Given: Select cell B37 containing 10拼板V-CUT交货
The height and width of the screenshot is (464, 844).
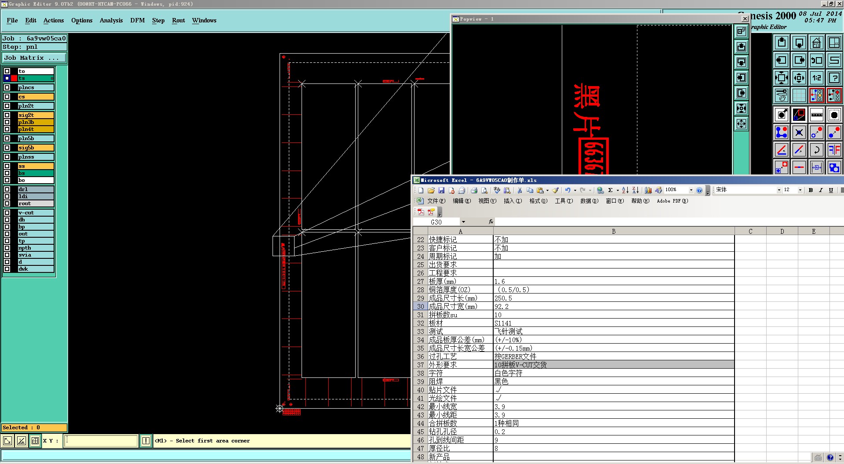Looking at the screenshot, I should click(614, 365).
